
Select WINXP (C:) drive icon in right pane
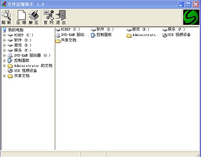point(58,30)
